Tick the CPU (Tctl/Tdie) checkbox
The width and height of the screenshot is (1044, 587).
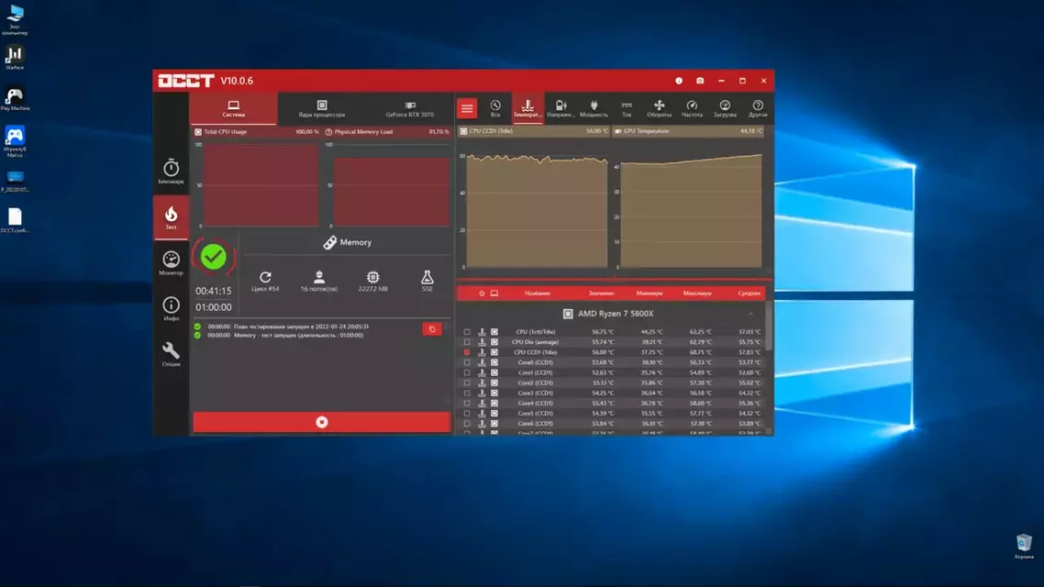(x=467, y=331)
